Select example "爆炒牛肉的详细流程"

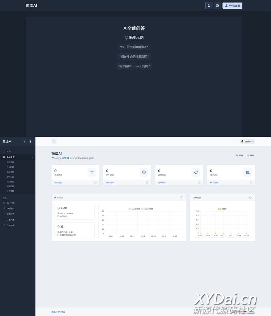pos(134,57)
